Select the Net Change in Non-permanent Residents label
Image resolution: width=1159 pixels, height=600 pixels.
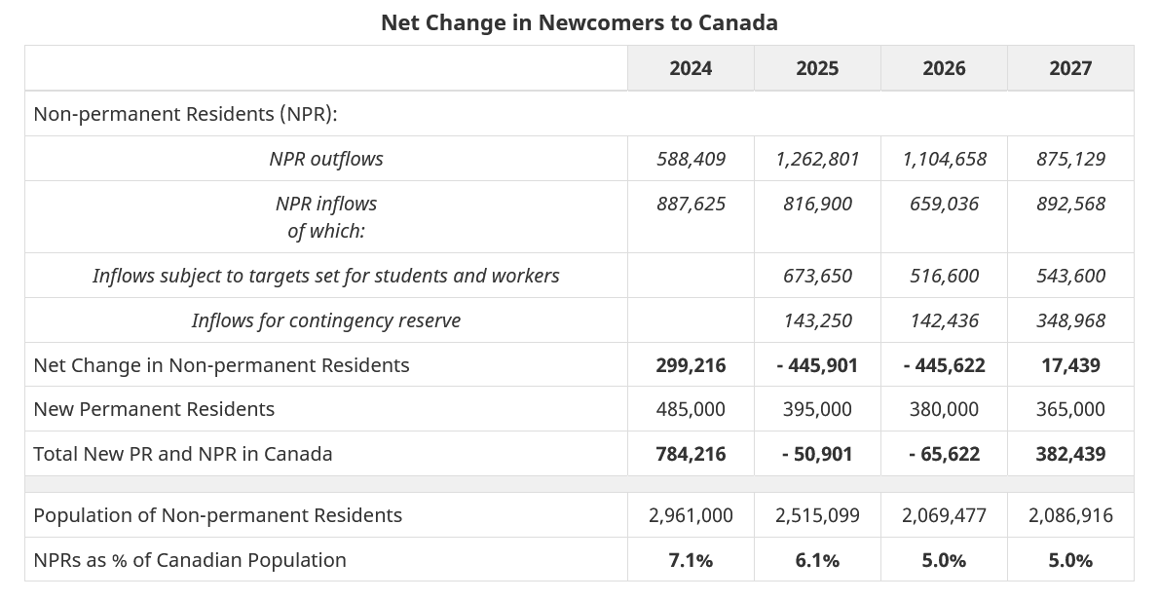point(221,365)
